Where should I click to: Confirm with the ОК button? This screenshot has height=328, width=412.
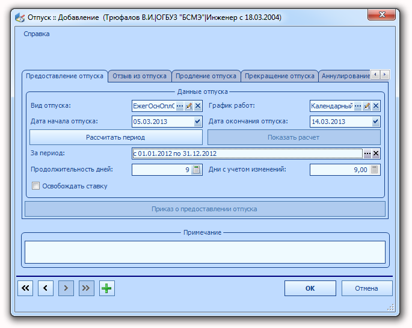coord(310,288)
